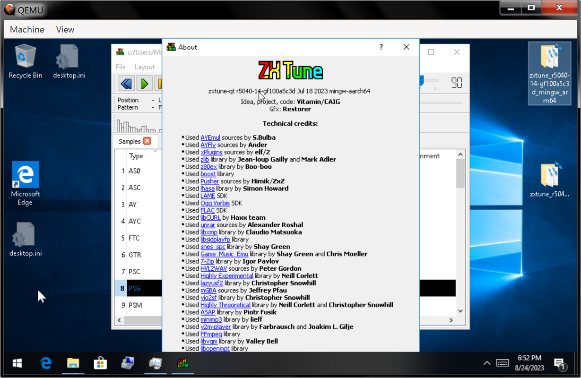Open the libsidplayfp link
This screenshot has height=378, width=581.
coord(215,240)
